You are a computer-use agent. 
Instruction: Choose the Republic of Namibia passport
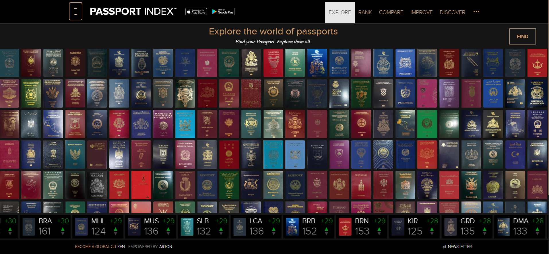[471, 185]
